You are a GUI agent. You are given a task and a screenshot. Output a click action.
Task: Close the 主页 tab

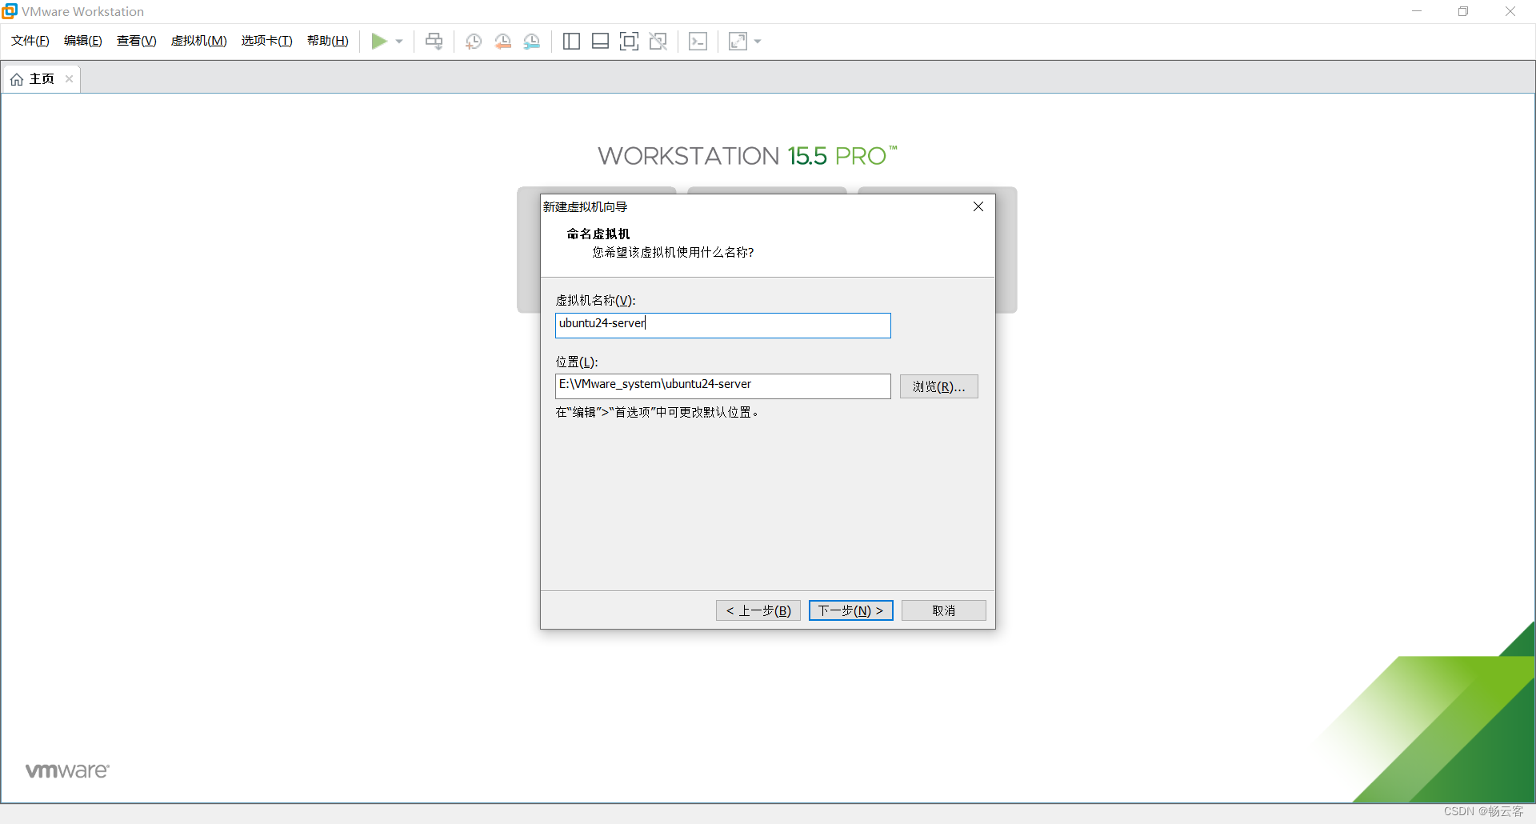[70, 79]
